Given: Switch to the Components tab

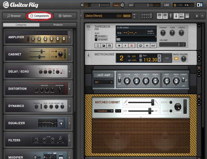Looking at the screenshot, I should 40,16.
